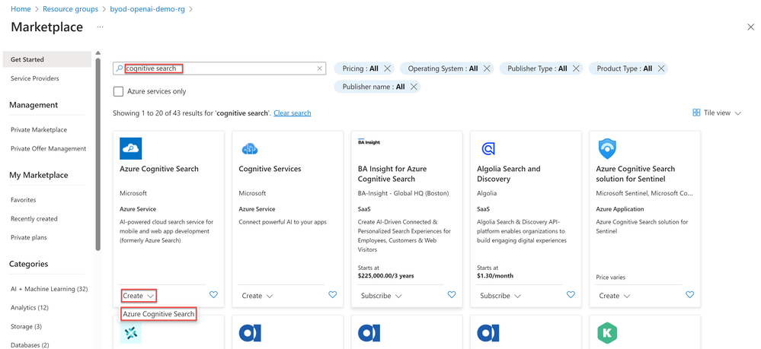Open Cognitive Services card title
761x349 pixels.
(x=270, y=169)
